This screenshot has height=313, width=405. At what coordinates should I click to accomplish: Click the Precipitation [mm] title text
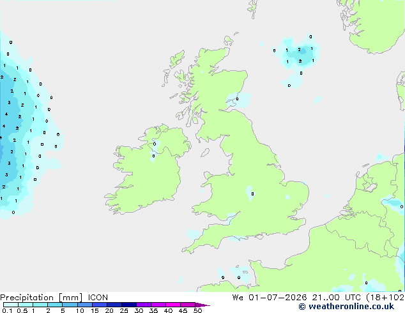[x=42, y=298]
